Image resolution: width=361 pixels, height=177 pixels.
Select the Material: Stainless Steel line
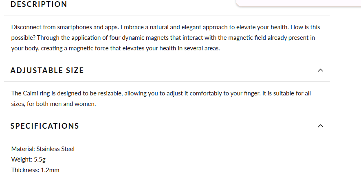point(43,149)
